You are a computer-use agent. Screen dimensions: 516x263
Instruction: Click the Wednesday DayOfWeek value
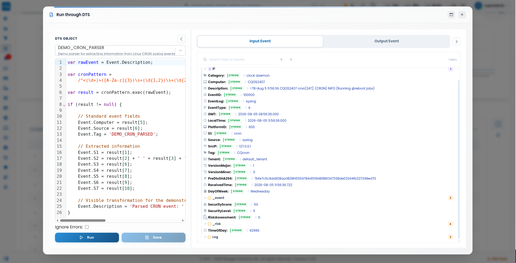click(x=260, y=191)
